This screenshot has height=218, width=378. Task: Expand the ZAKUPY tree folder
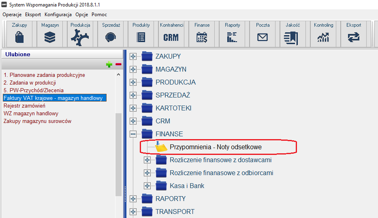click(x=133, y=57)
